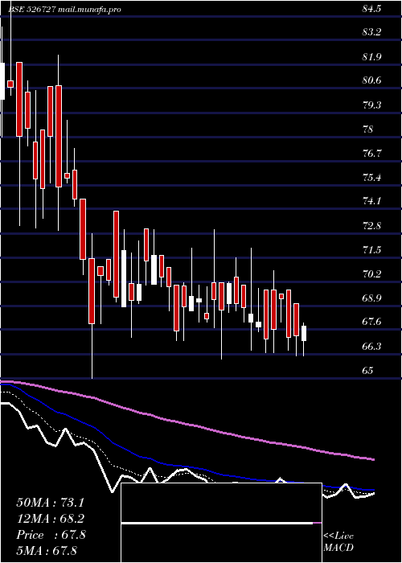Click the 74.1 price axis label
Image resolution: width=402 pixels, height=563 pixels.
[371, 201]
